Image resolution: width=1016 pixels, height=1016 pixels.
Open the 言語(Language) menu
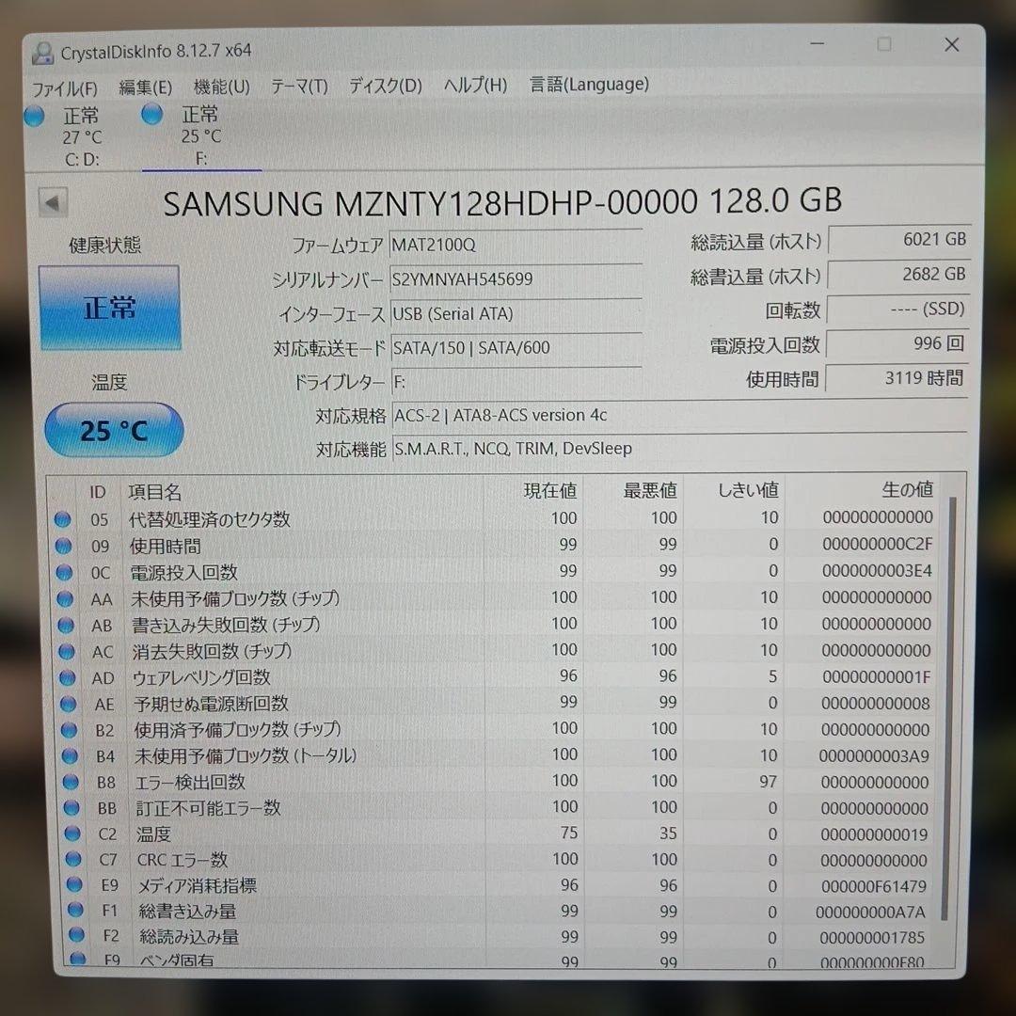pos(593,84)
